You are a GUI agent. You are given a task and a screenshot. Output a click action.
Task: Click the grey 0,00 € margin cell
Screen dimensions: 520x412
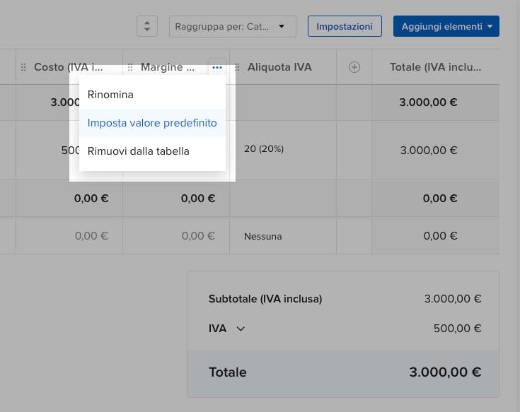(198, 236)
